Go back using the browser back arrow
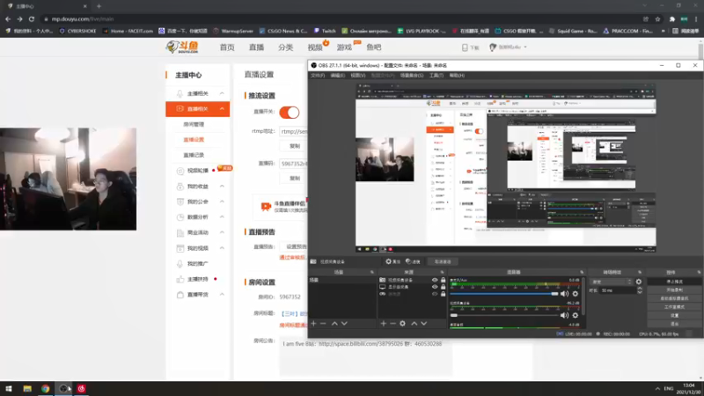This screenshot has width=704, height=396. point(8,18)
